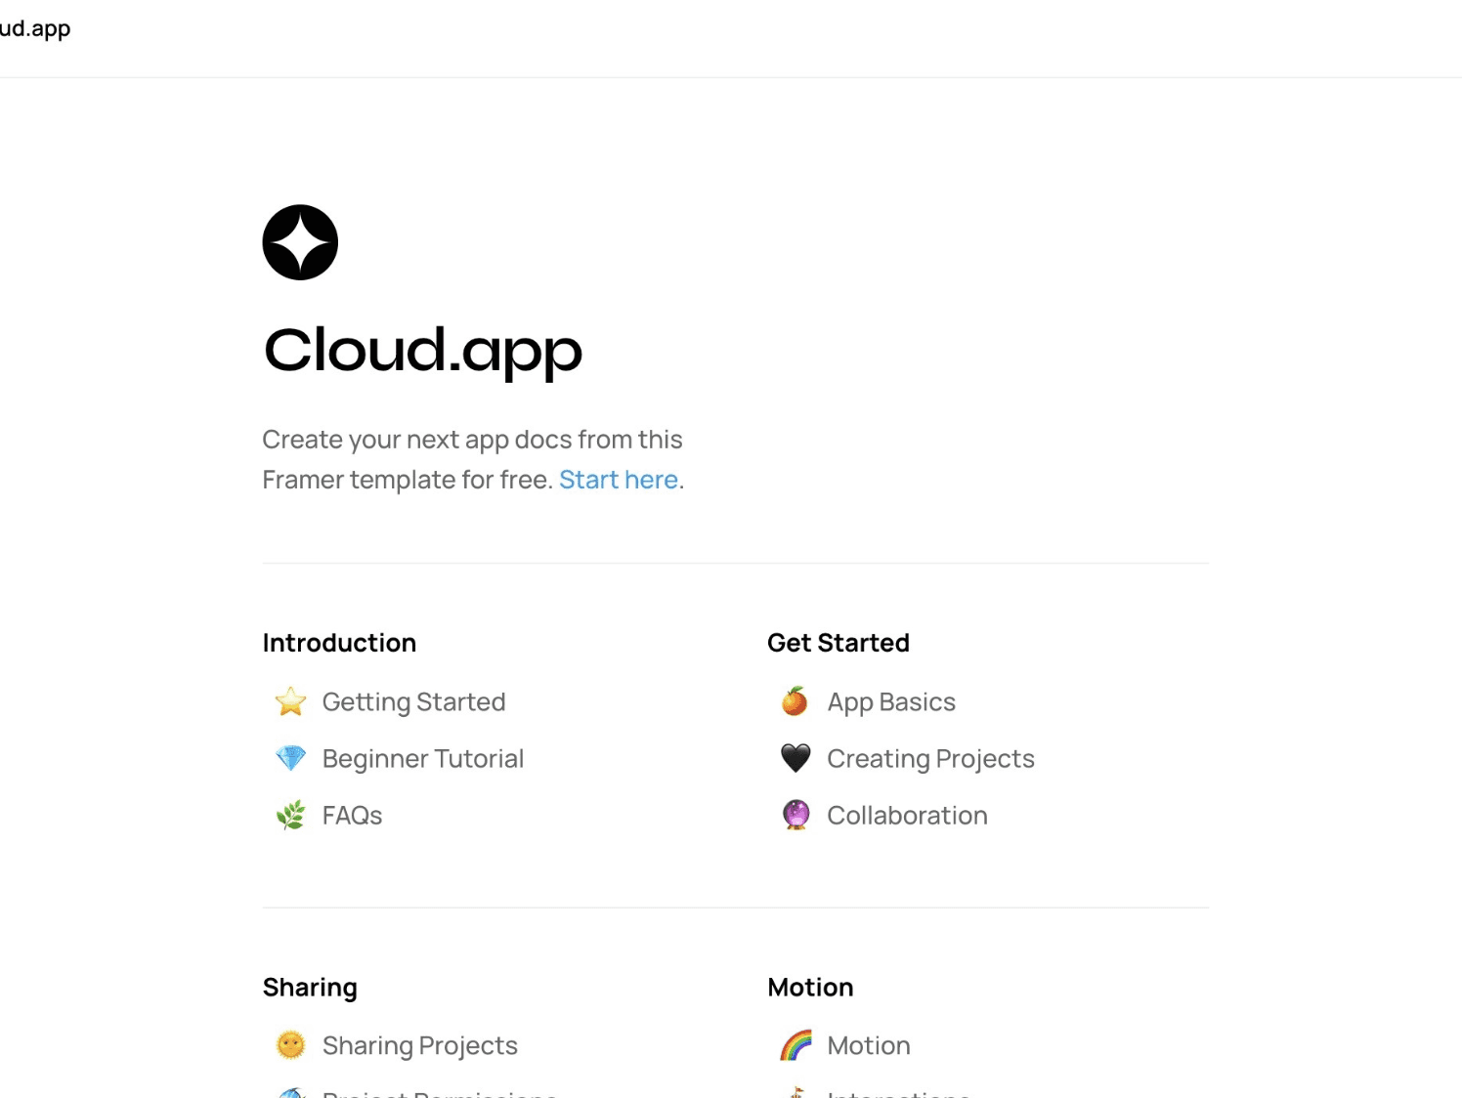Click the Get Started section heading
Viewport: 1462px width, 1098px height.
[x=838, y=643]
